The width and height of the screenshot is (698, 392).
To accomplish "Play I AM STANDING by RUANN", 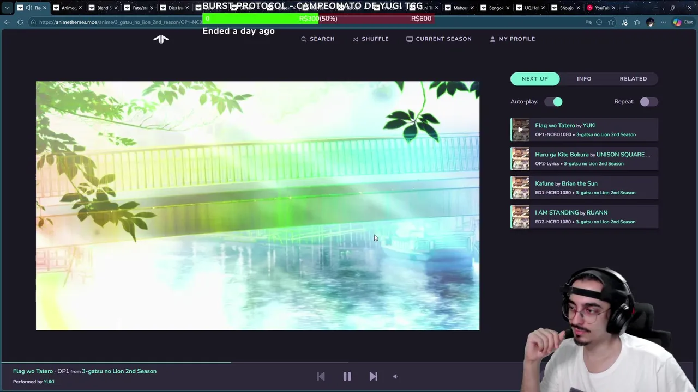I will coord(585,217).
